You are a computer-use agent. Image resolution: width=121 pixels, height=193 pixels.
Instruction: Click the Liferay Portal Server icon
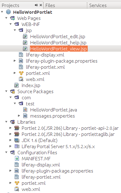17,146
